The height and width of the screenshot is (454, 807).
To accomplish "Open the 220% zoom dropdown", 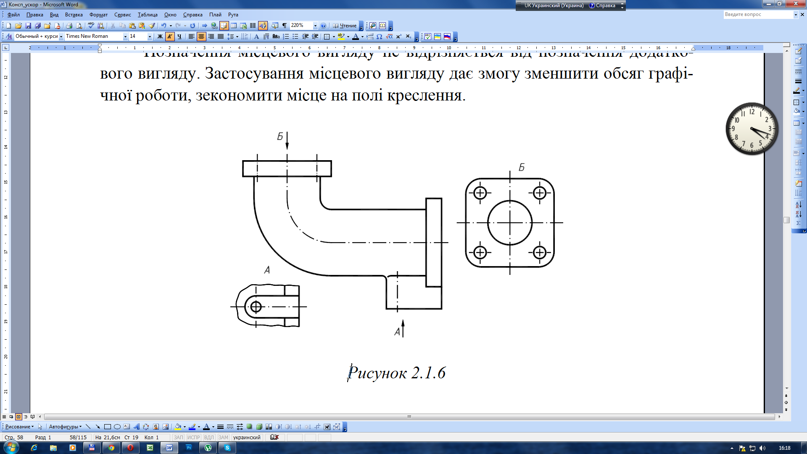I will tap(315, 26).
